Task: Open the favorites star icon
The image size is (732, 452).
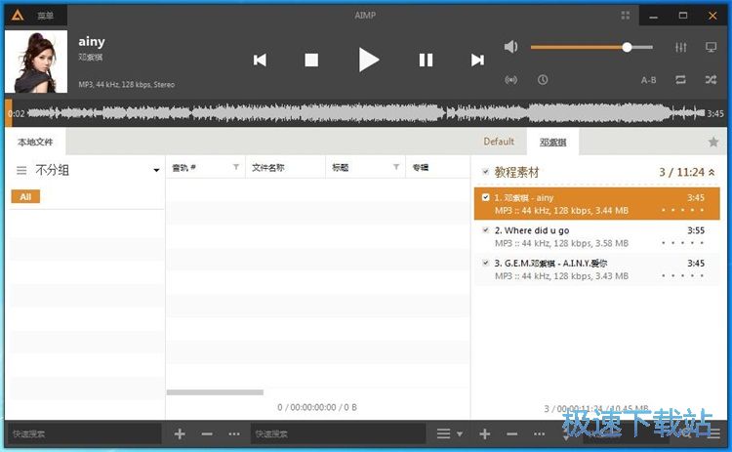Action: coord(712,142)
